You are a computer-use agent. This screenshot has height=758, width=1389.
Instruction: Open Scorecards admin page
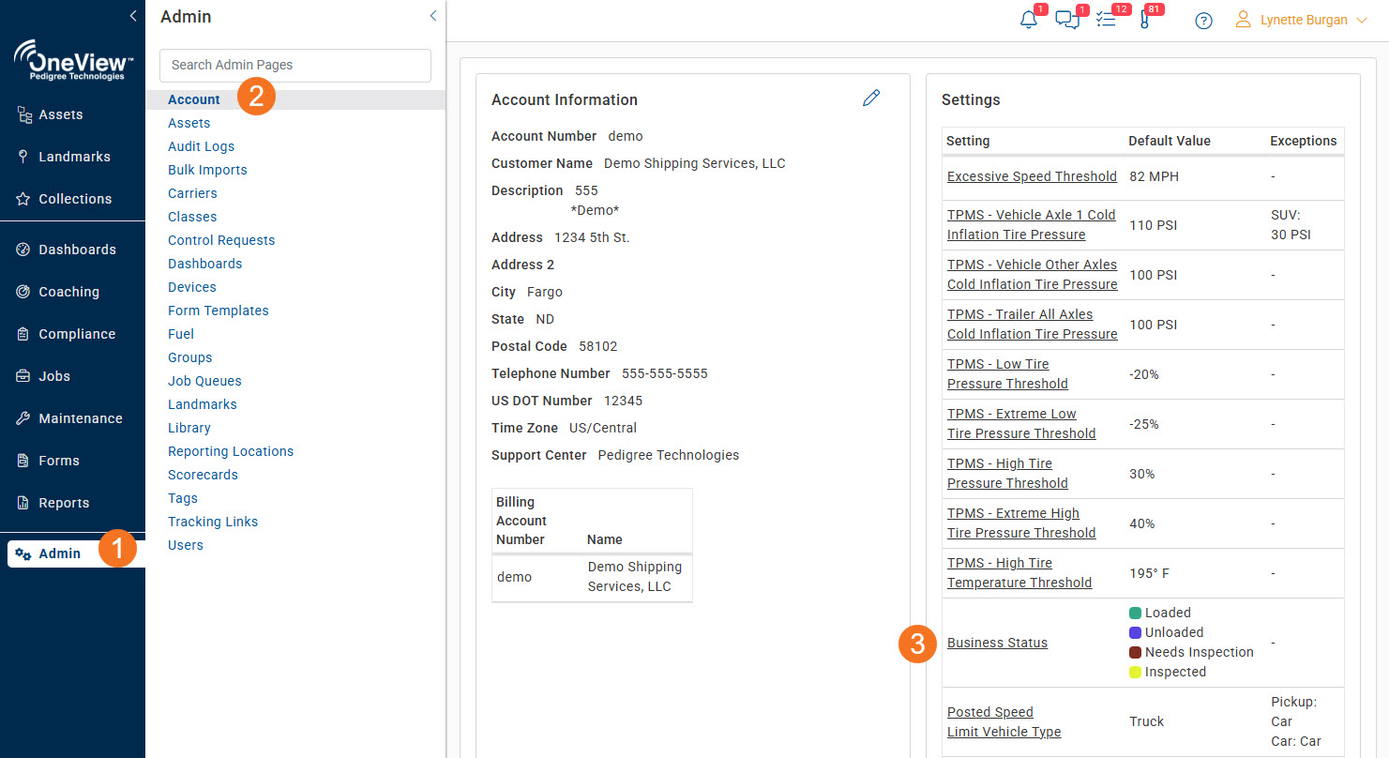tap(203, 475)
